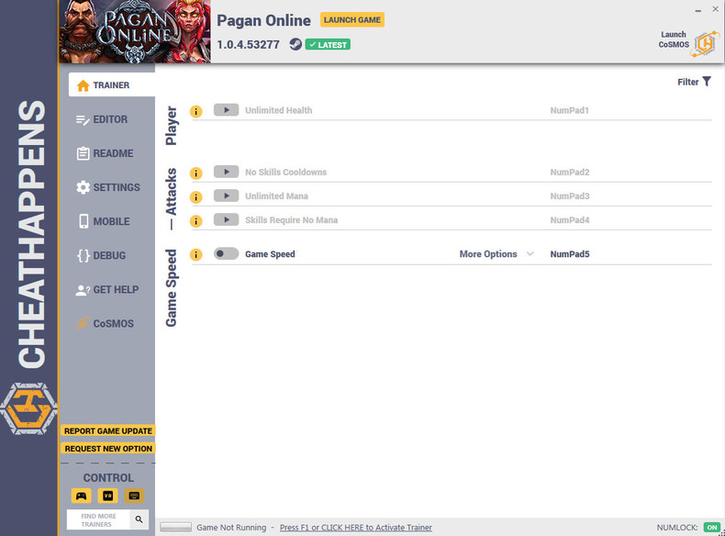This screenshot has width=725, height=536.
Task: Open the Filter funnel icon
Action: 707,82
